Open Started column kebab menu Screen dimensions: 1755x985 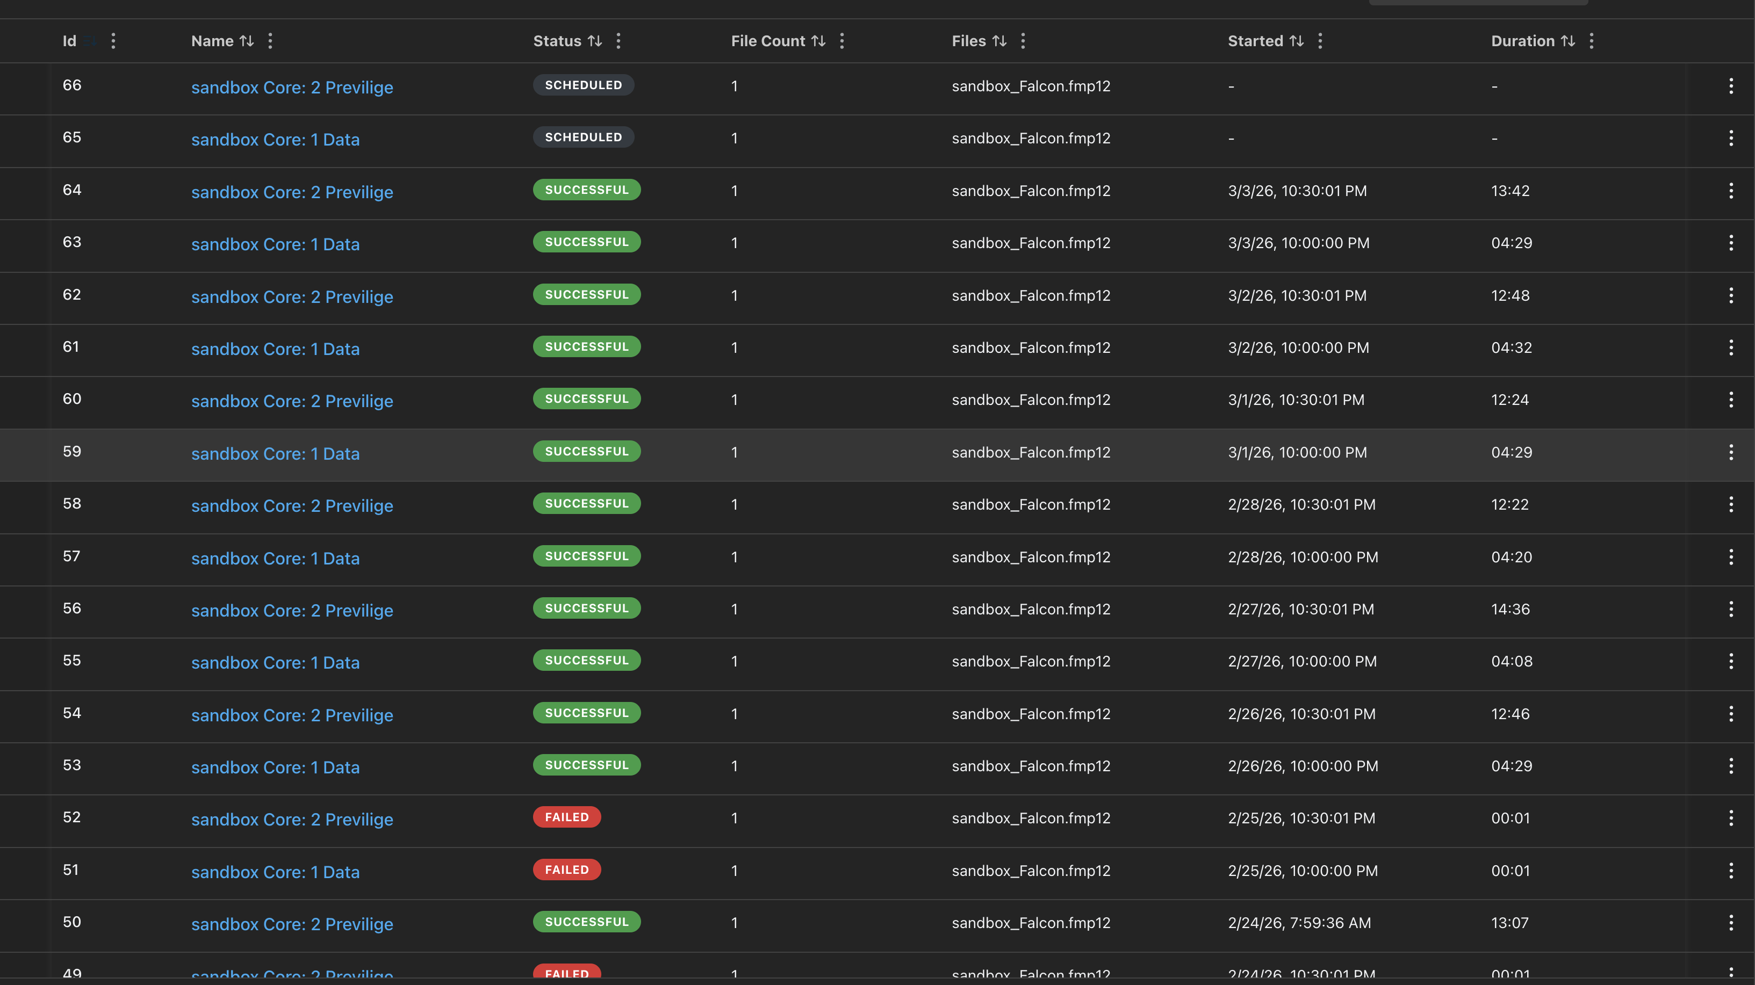pyautogui.click(x=1320, y=41)
